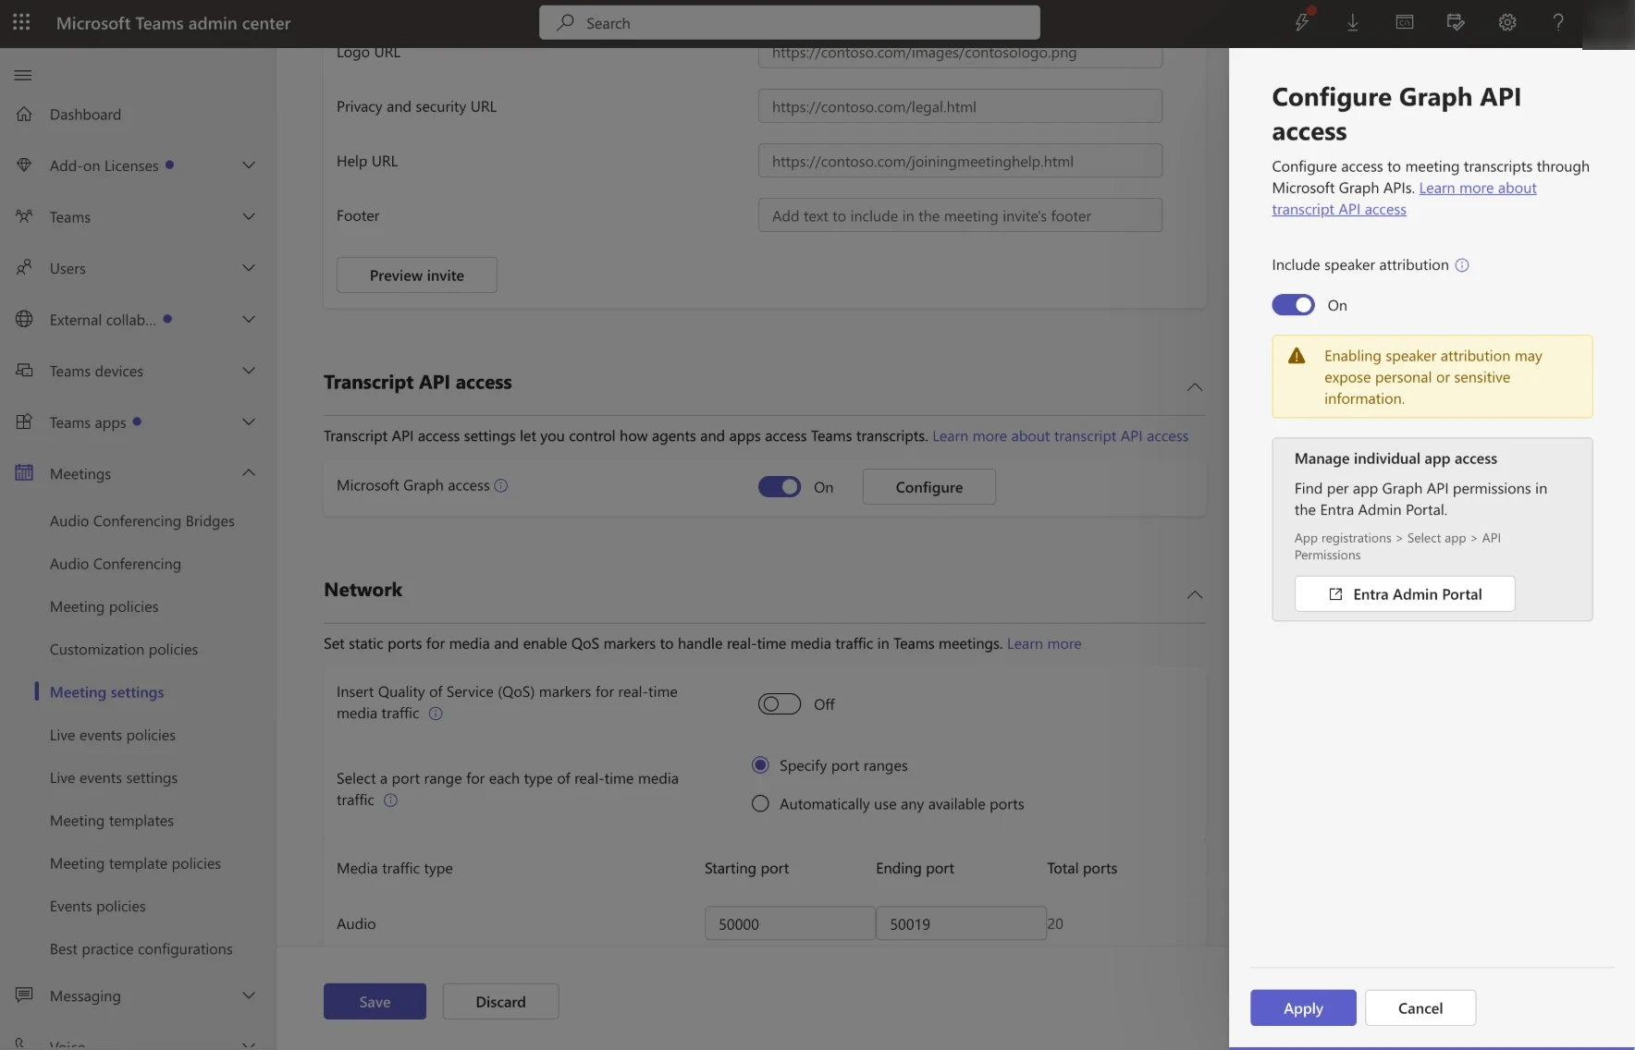Click the Configure button
This screenshot has width=1635, height=1050.
pos(928,487)
